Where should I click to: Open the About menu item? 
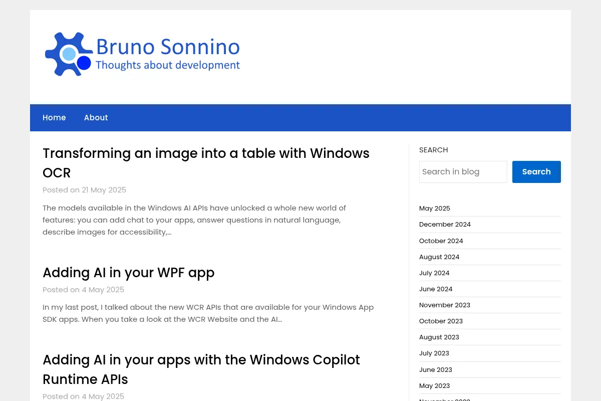coord(96,118)
